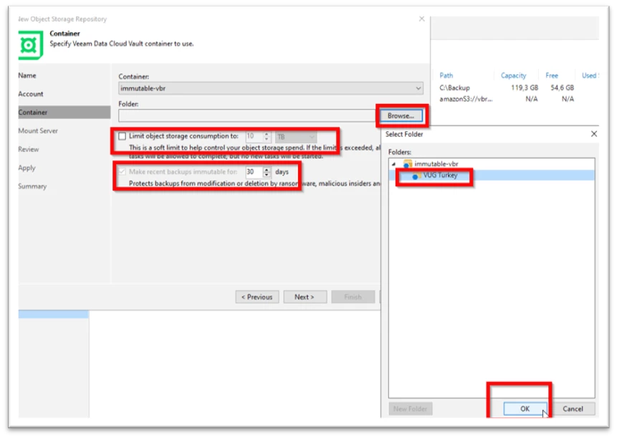
Task: Click the Veeam Data Cloud Vault wizard icon
Action: [30, 45]
